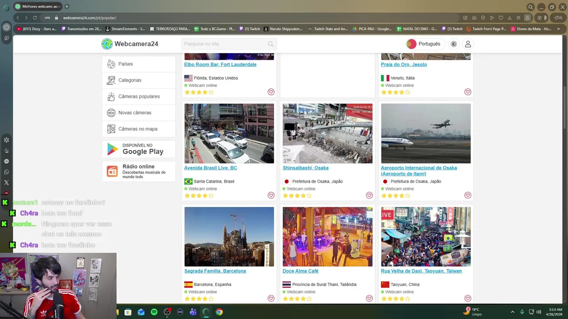
Task: Click the Google Play download badge
Action: point(138,149)
